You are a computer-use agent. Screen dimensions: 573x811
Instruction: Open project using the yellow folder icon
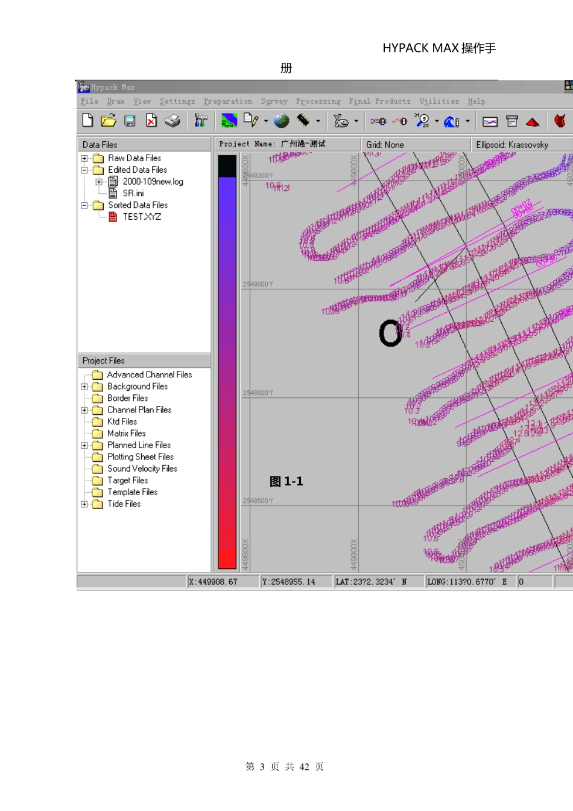tap(109, 121)
